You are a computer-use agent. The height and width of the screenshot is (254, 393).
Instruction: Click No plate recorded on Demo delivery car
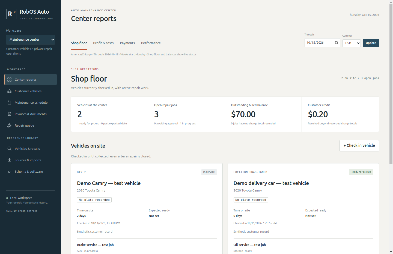click(251, 200)
